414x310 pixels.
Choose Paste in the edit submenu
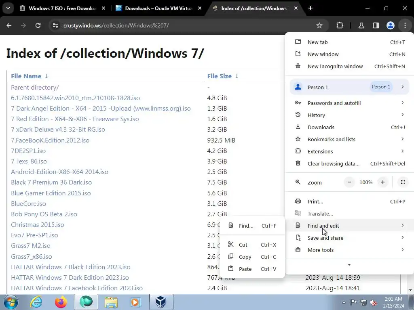252,269
